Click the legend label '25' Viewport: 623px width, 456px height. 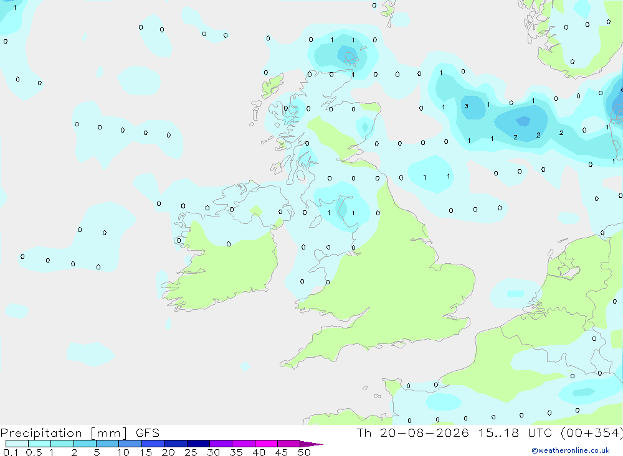(x=191, y=452)
